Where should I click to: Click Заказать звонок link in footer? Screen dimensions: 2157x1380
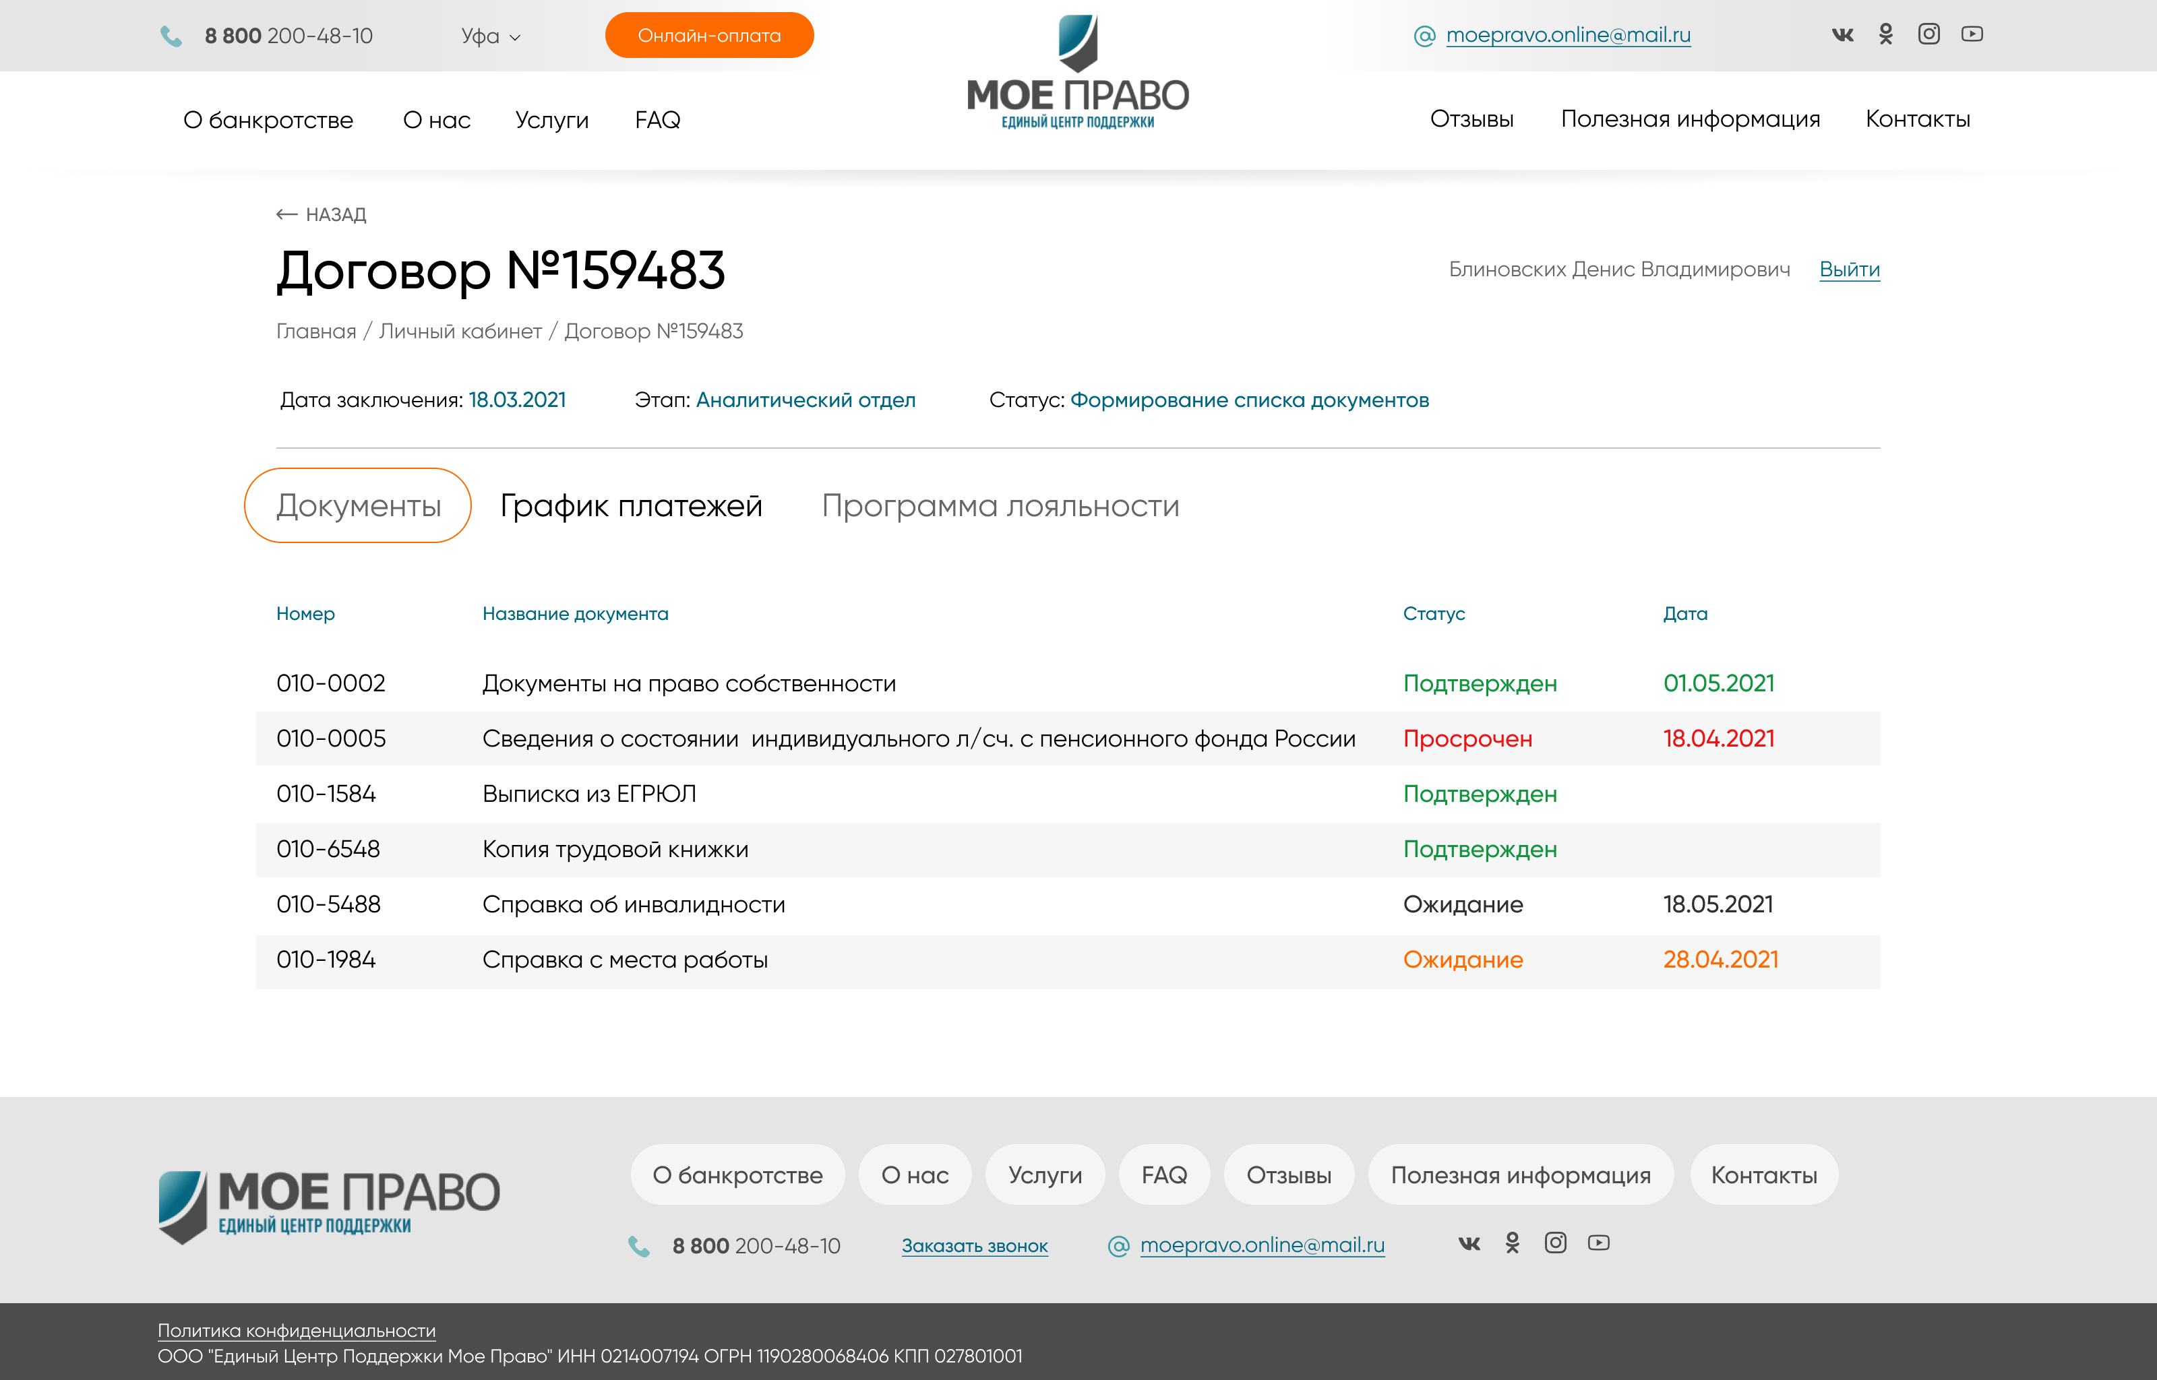coord(974,1246)
